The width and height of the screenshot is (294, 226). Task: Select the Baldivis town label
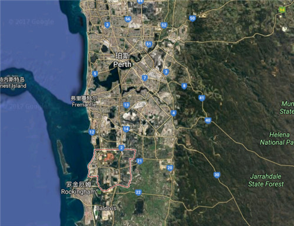click(106, 208)
